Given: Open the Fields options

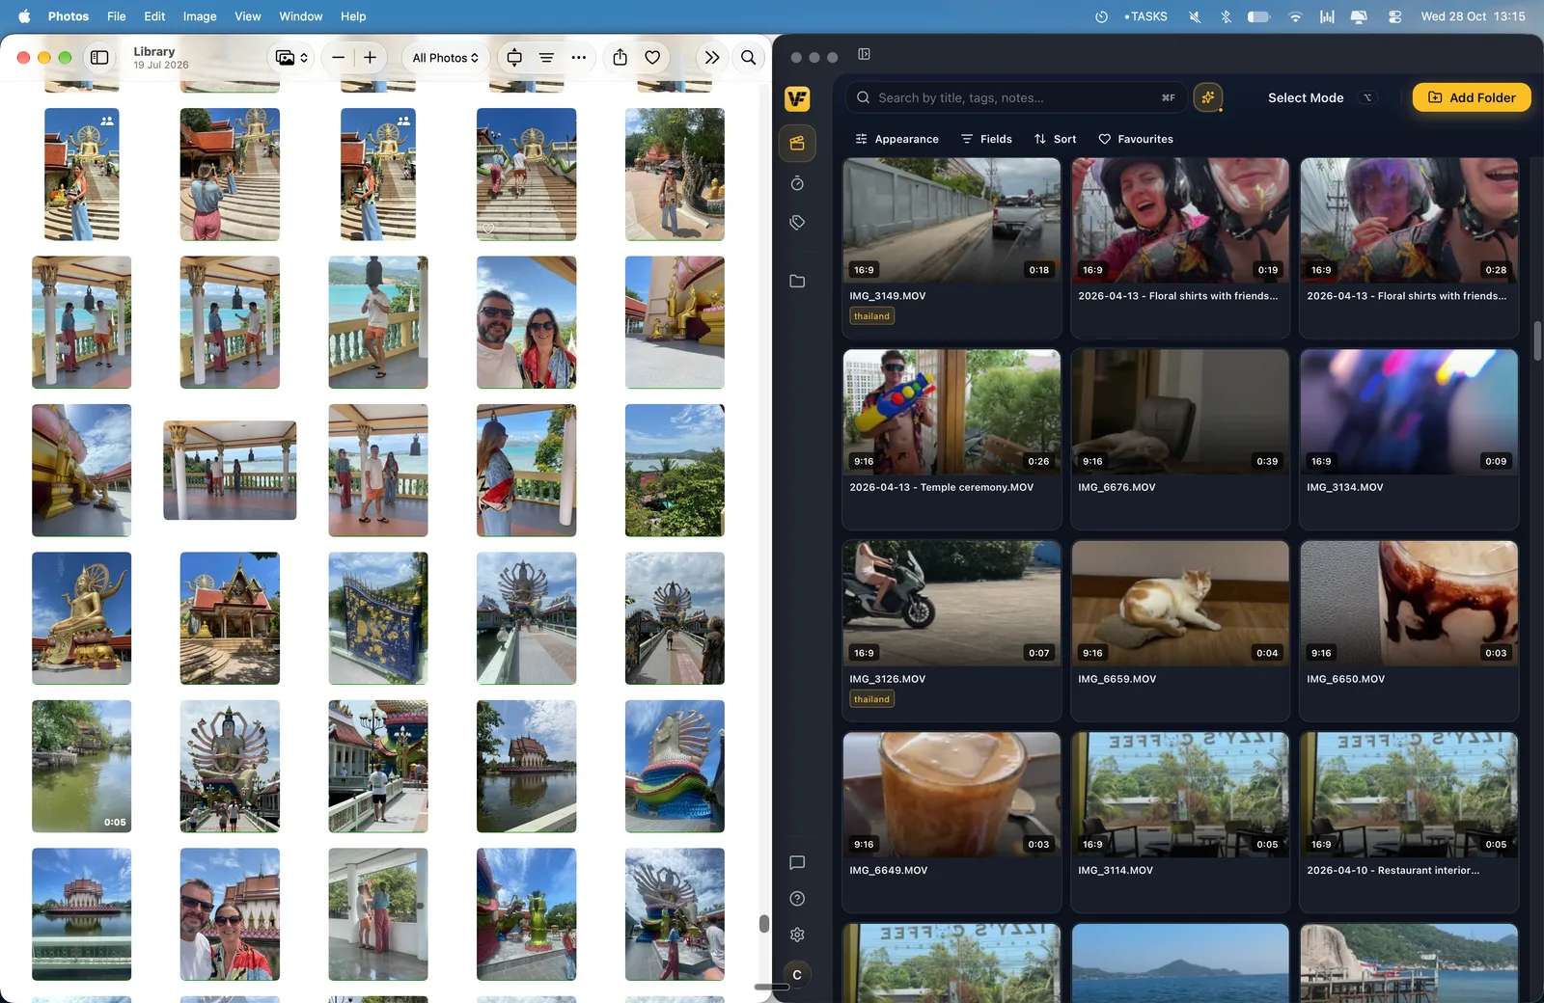Looking at the screenshot, I should tap(986, 139).
